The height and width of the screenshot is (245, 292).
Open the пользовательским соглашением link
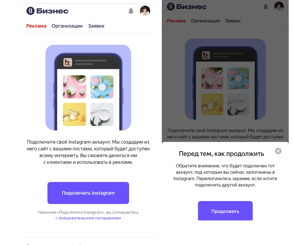coord(89,218)
